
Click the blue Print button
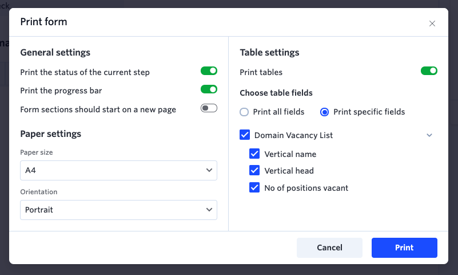pos(404,247)
